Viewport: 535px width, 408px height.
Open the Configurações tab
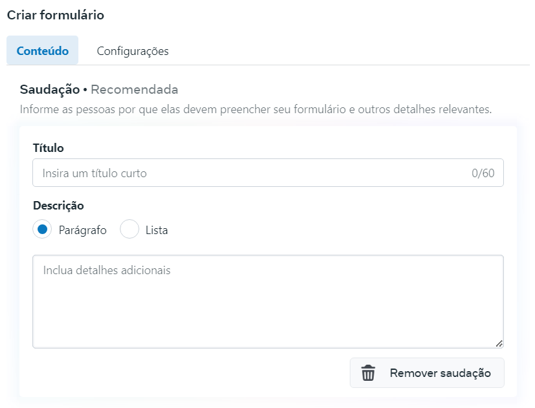tap(133, 51)
